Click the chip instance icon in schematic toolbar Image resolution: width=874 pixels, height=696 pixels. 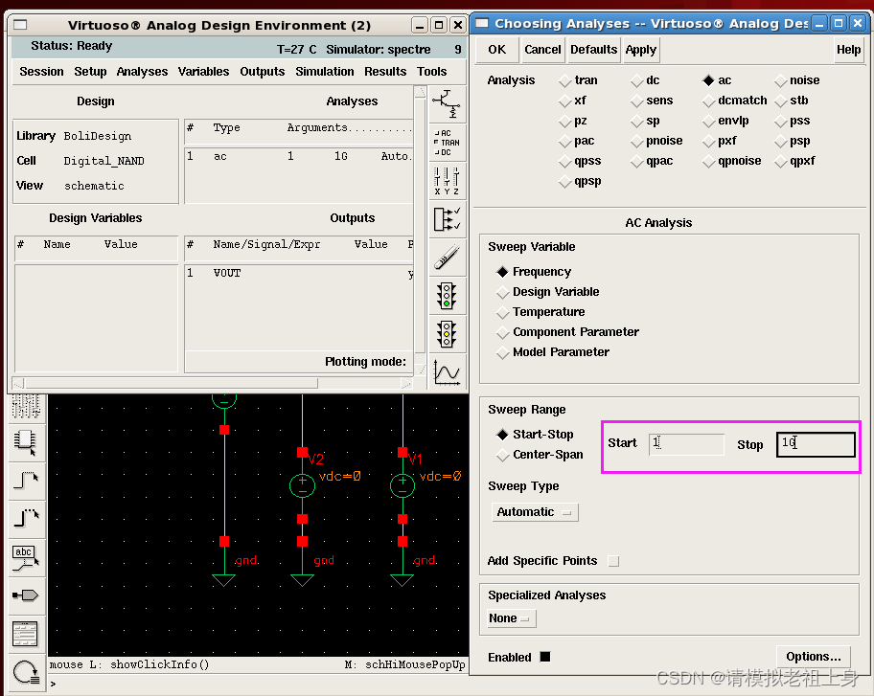coord(26,442)
